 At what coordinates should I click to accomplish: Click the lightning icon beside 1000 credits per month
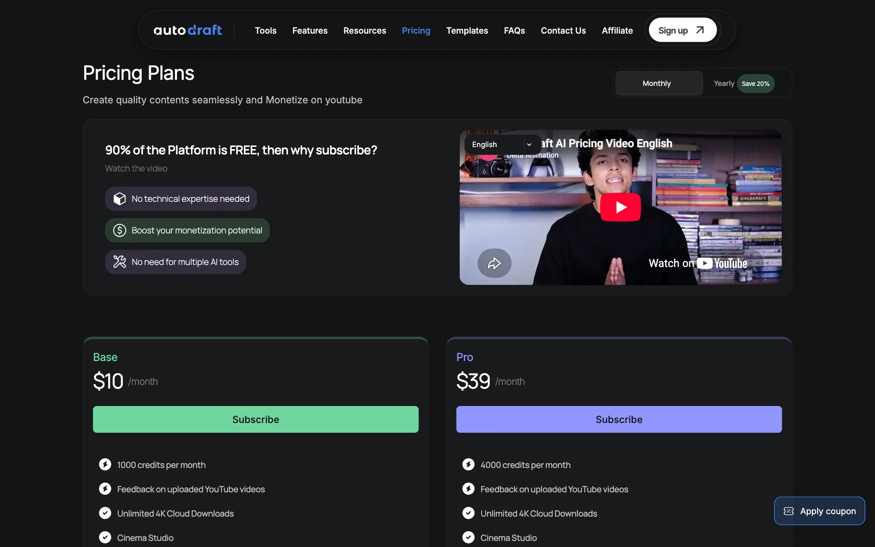pyautogui.click(x=105, y=464)
